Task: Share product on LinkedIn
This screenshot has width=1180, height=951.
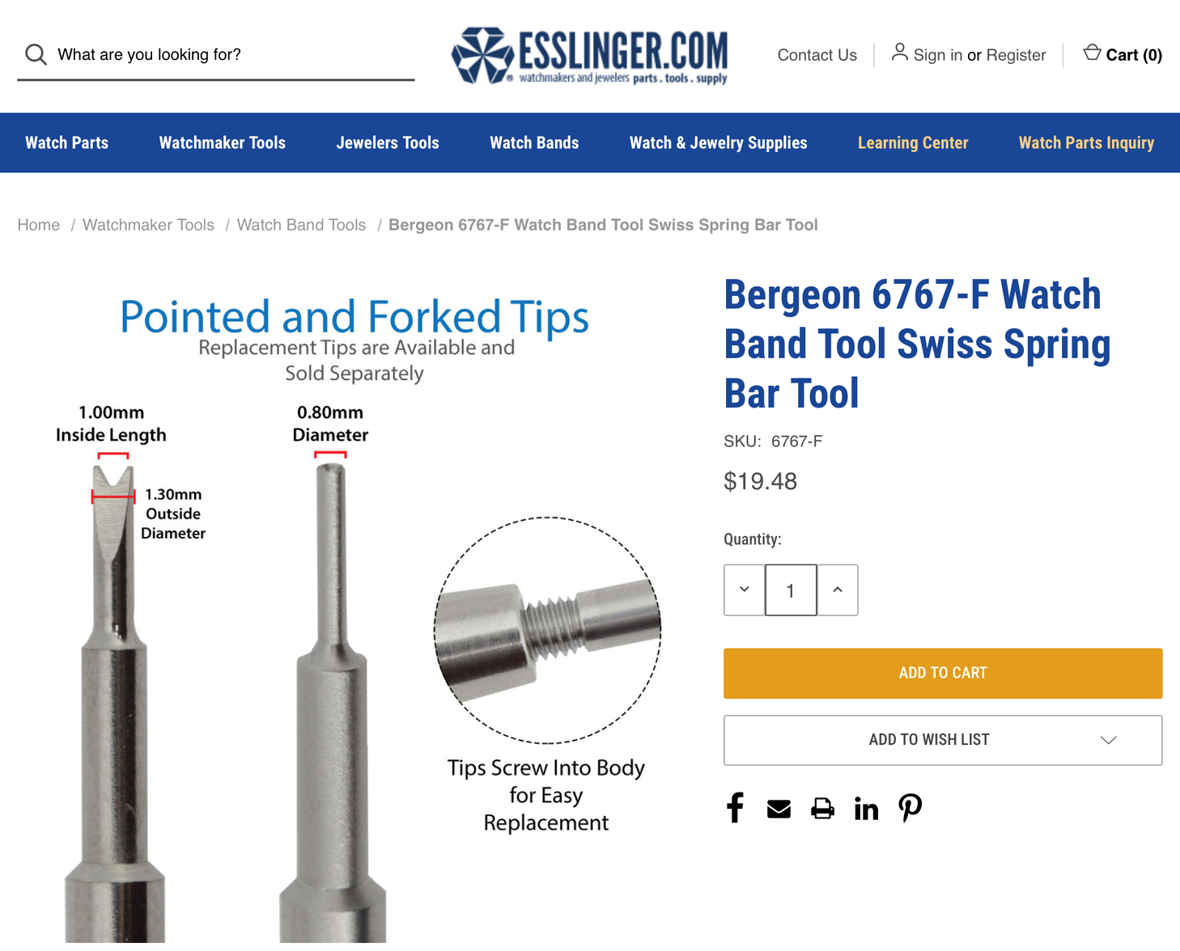Action: [x=866, y=808]
